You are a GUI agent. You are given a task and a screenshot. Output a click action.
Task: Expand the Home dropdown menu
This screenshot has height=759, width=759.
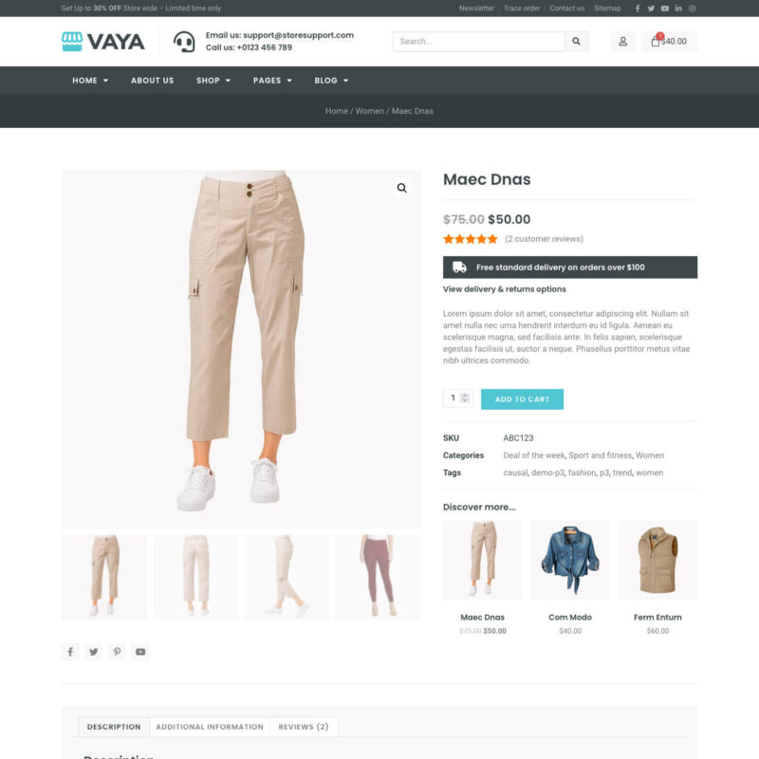(x=90, y=81)
